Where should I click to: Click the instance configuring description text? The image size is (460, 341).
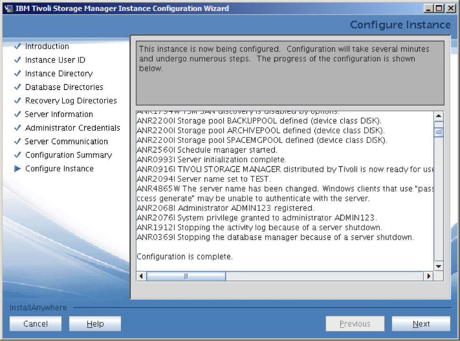pyautogui.click(x=284, y=58)
